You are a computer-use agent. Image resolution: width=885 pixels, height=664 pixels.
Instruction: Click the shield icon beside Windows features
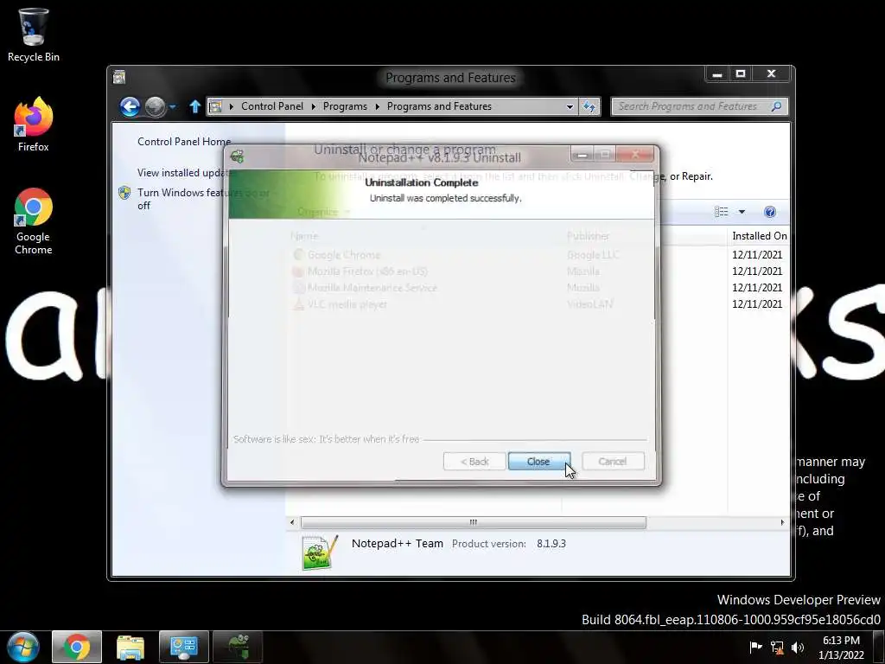pyautogui.click(x=124, y=193)
